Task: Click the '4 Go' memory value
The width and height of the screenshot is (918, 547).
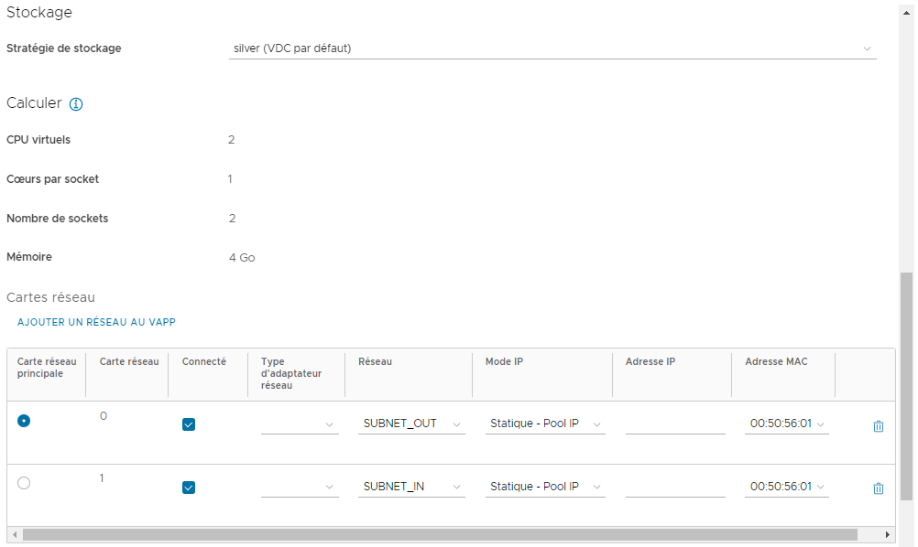Action: 242,258
